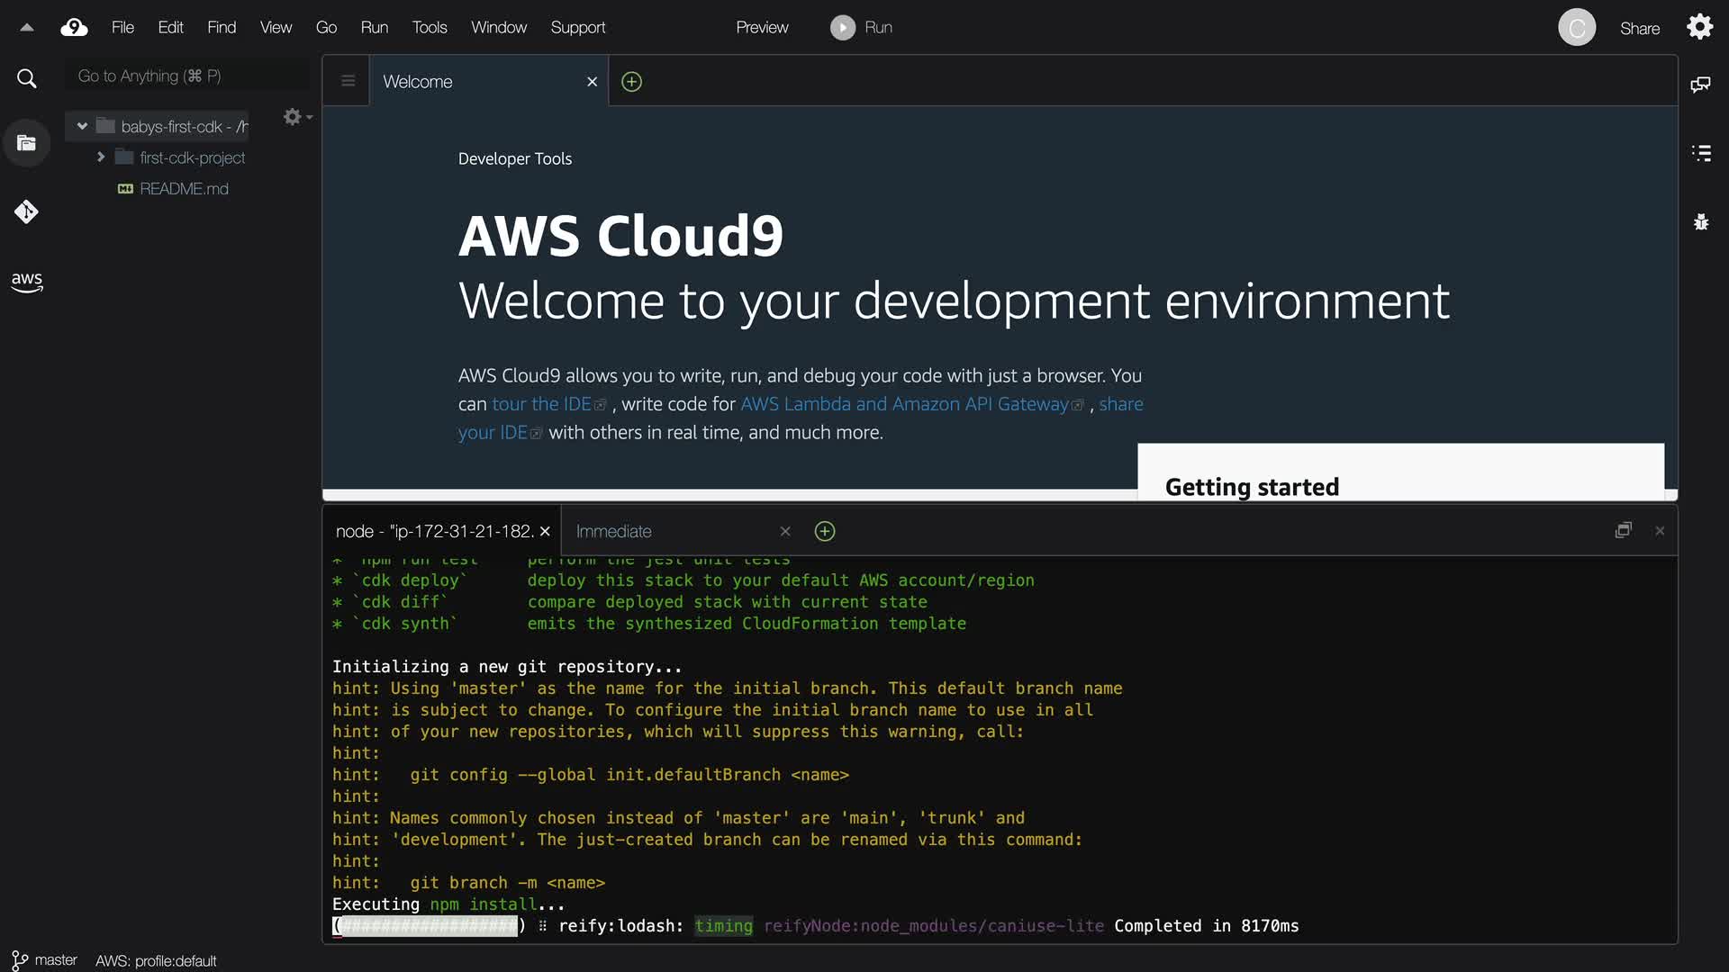The image size is (1729, 972).
Task: Open the search panel magnifier icon
Action: point(27,79)
